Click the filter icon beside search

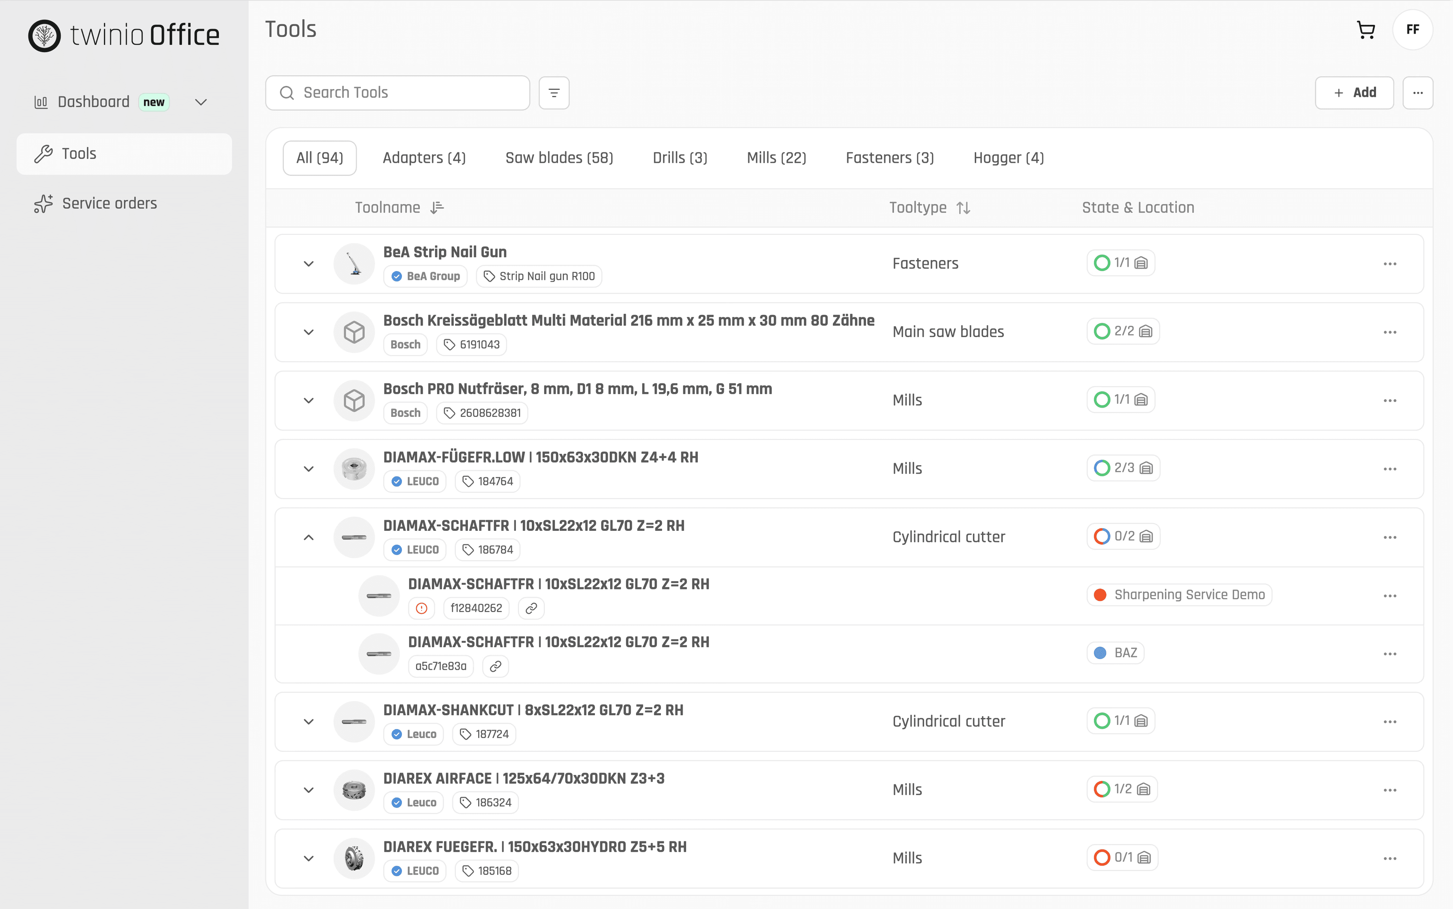coord(553,93)
